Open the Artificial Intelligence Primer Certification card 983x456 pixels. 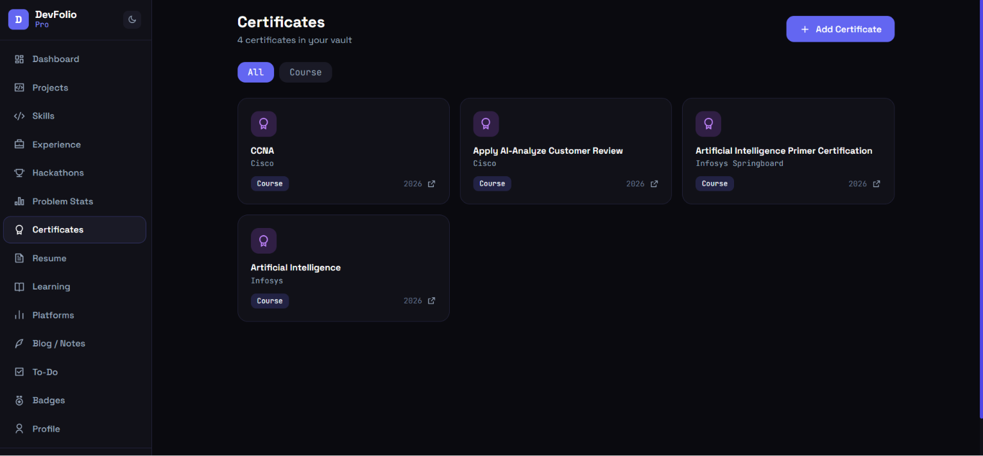pos(788,151)
